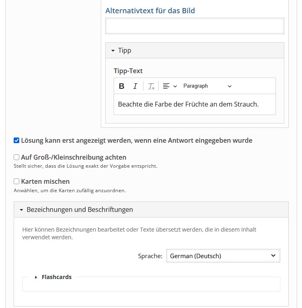Image resolution: width=302 pixels, height=308 pixels.
Task: Click into the Alternativtext input field
Action: coord(194,26)
